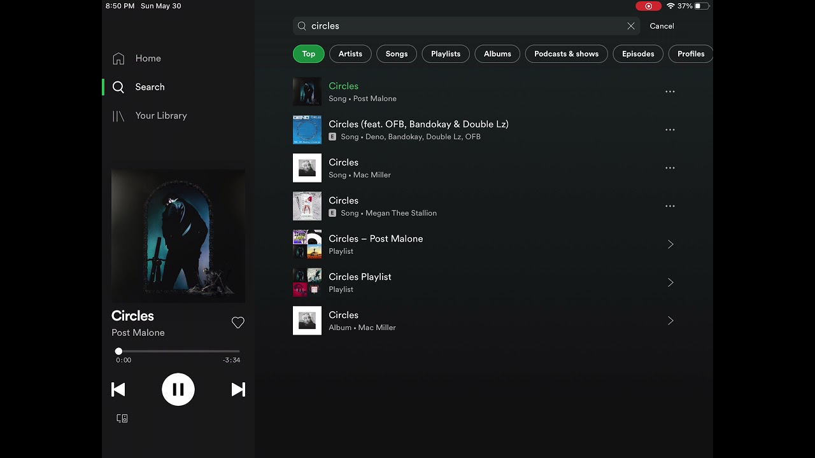This screenshot has height=458, width=815.
Task: Open the Search sidebar item
Action: pos(139,87)
